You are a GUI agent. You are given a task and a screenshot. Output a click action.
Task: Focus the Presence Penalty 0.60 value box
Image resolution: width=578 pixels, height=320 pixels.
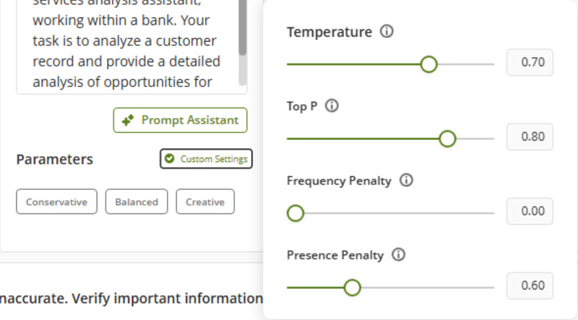coord(530,286)
